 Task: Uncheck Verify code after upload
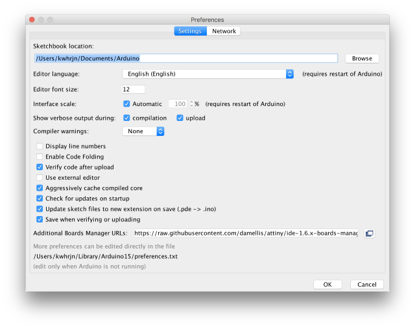(40, 167)
